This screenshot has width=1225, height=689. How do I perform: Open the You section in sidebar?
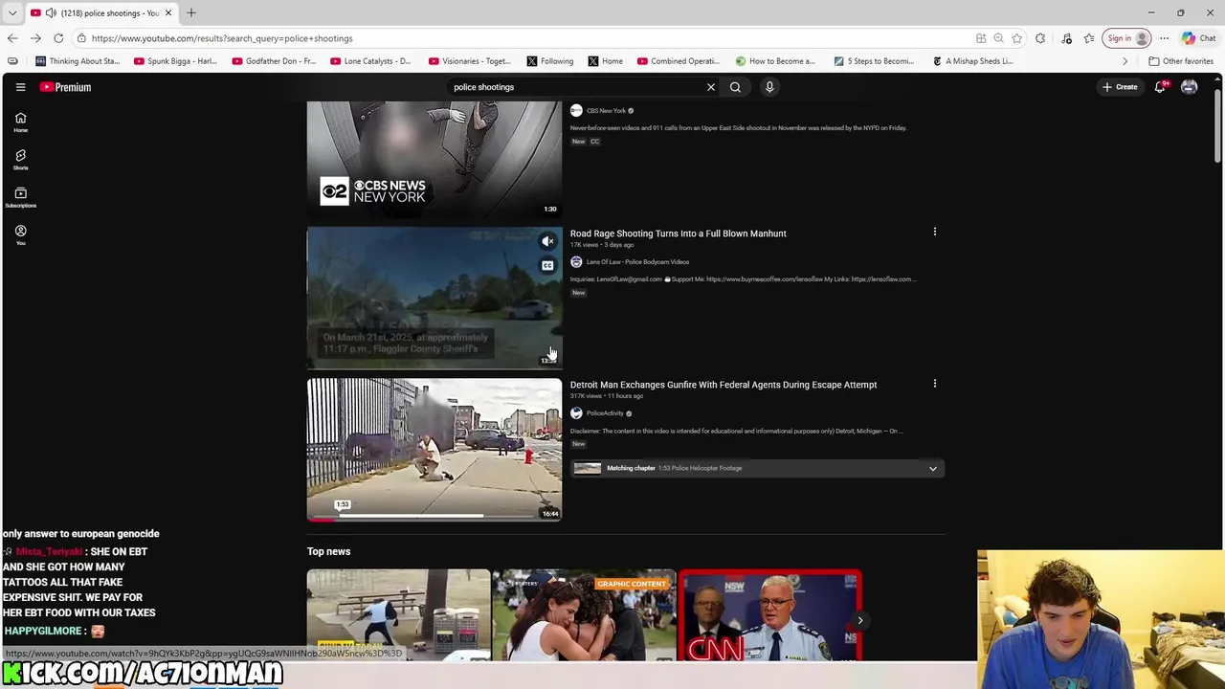click(x=20, y=234)
